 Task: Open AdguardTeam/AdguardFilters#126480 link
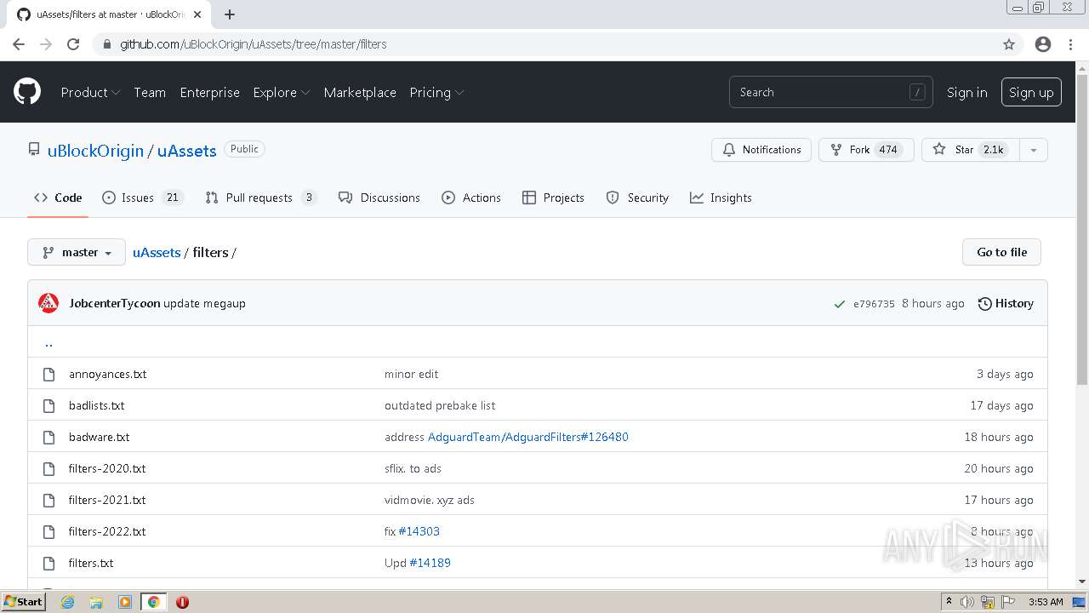tap(527, 437)
